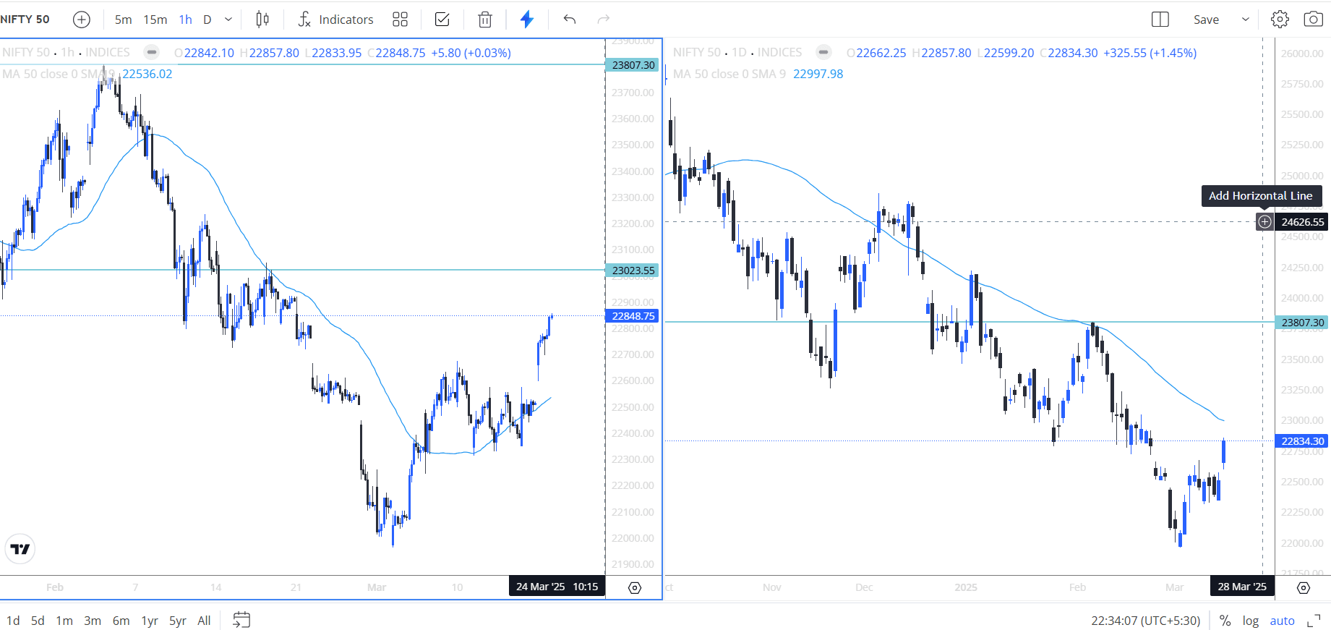Toggle percentage scale
The width and height of the screenshot is (1331, 630).
[1225, 621]
